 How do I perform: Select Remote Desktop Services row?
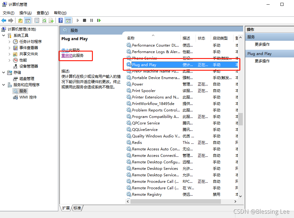click(182, 168)
